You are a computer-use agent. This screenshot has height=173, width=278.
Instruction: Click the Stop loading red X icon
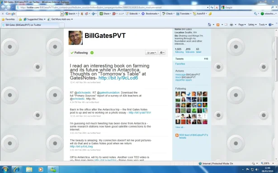217,7
